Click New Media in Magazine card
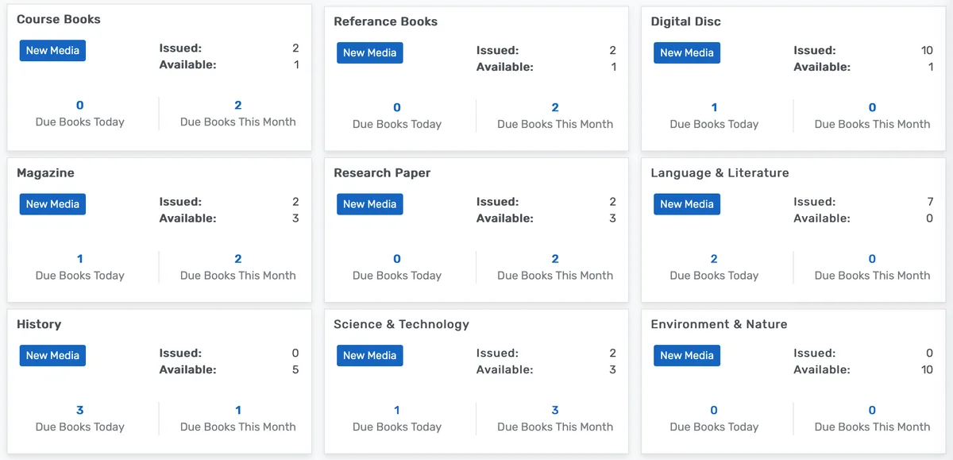The width and height of the screenshot is (953, 460). [x=52, y=204]
